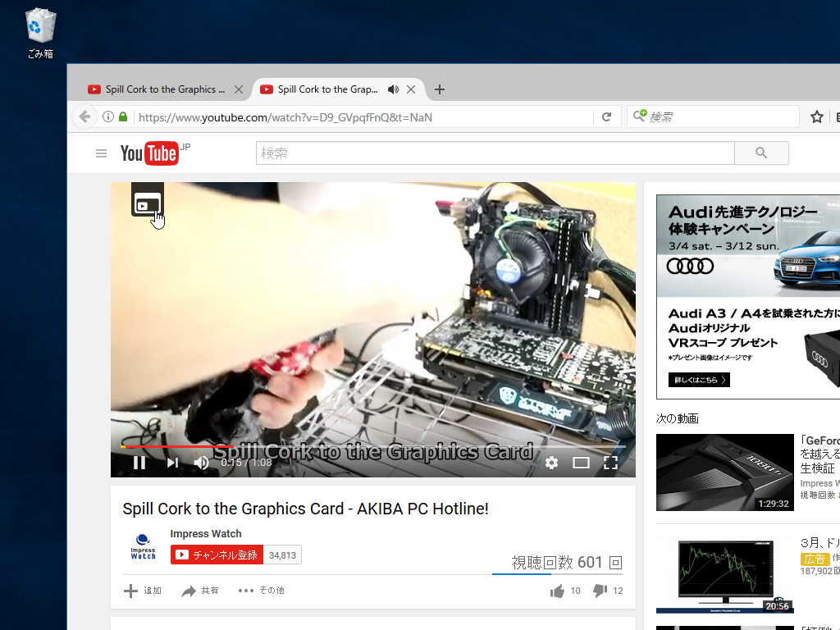Add video to playlist with 追加

click(143, 591)
